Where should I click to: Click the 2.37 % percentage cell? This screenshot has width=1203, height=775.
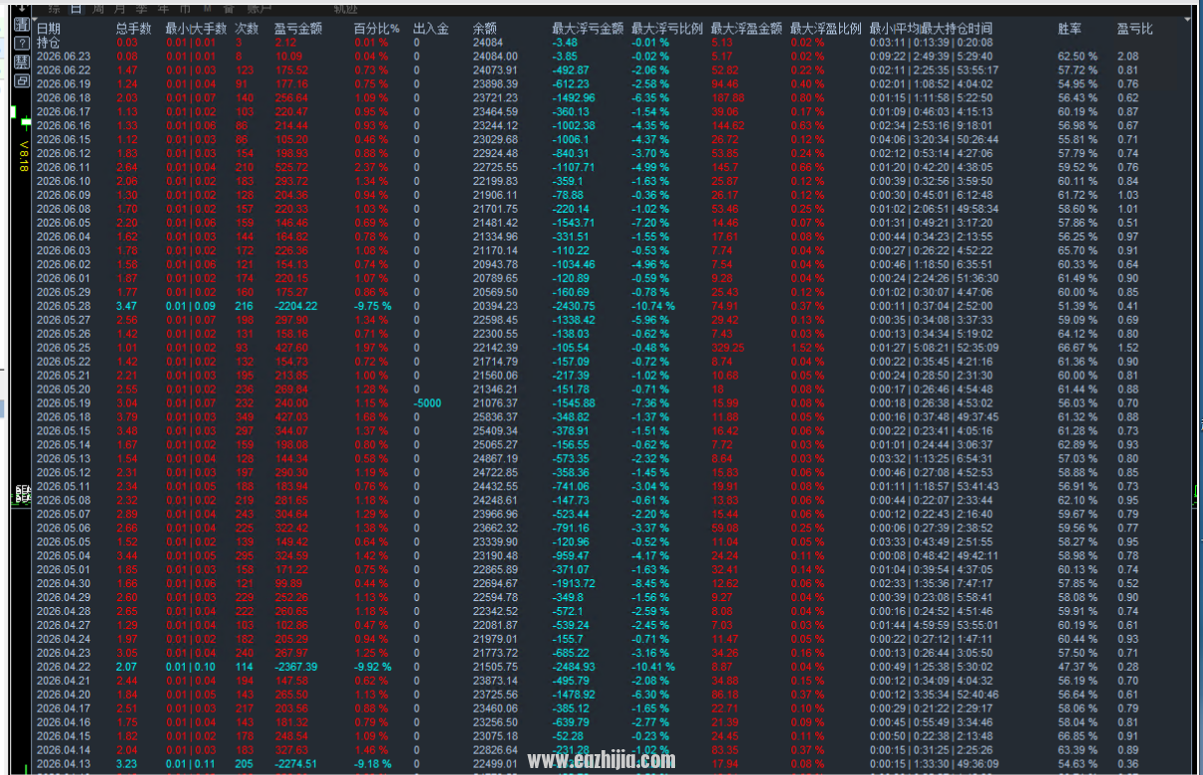371,168
